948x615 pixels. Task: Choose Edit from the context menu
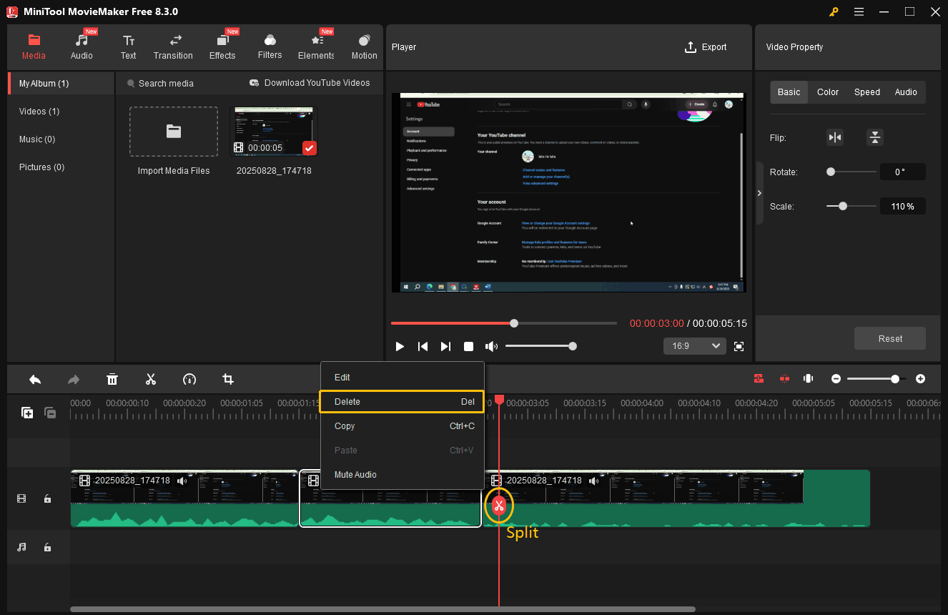(x=403, y=378)
